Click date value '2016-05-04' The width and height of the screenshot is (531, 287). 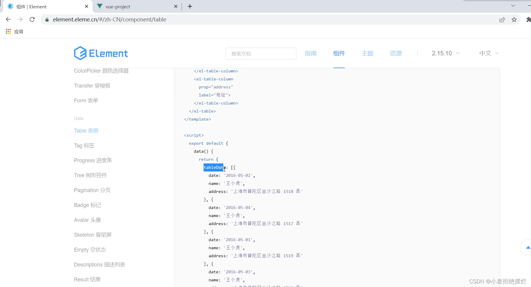pos(238,208)
